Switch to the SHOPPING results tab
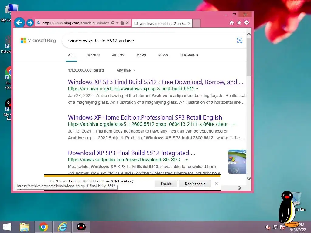This screenshot has width=311, height=233. pyautogui.click(x=189, y=55)
